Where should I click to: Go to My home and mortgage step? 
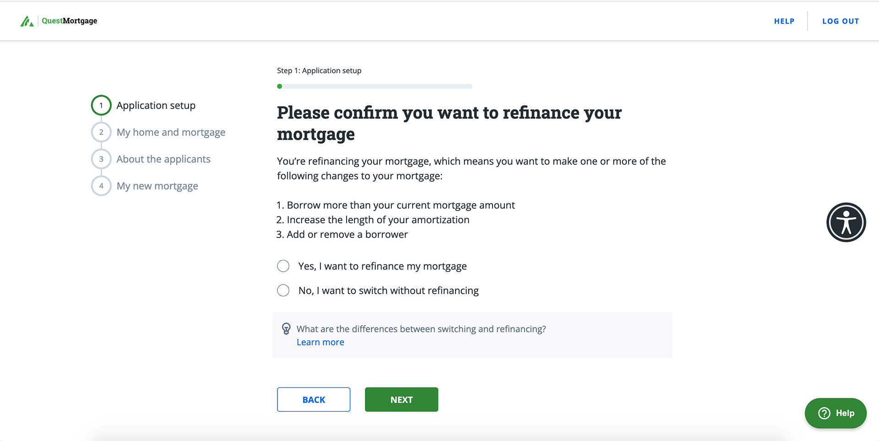[171, 132]
